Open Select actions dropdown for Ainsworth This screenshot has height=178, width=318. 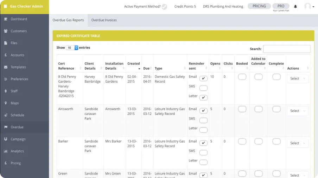[x=298, y=111]
